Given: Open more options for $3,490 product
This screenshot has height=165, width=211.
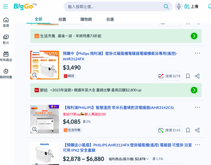Looking at the screenshot, I should click(197, 53).
